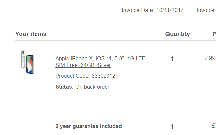Click the divider line under column headers

pyautogui.click(x=113, y=41)
